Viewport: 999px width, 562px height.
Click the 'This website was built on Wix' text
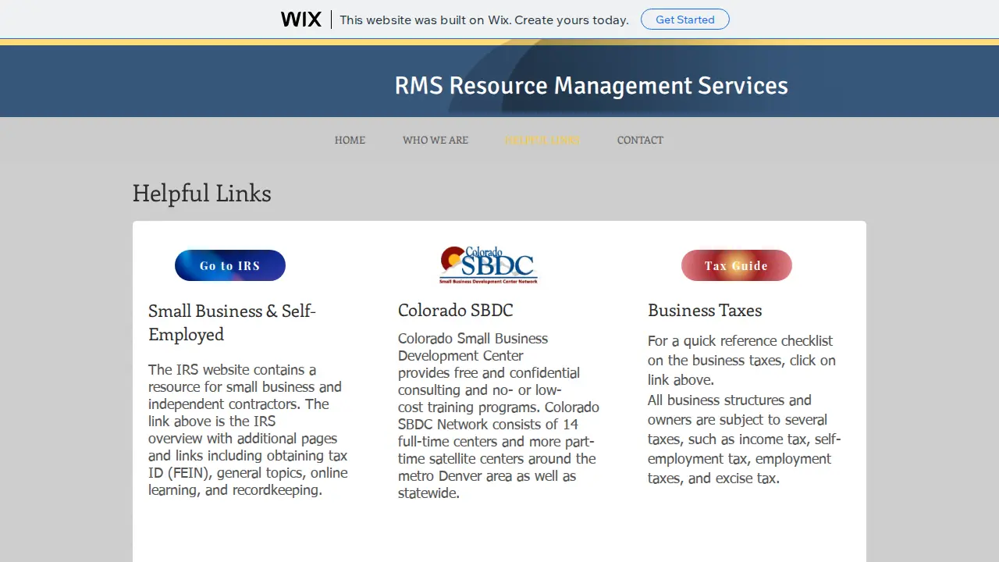click(484, 20)
